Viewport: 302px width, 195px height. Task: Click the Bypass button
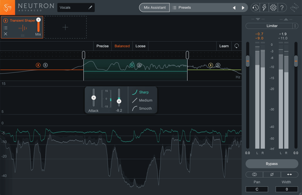tap(272, 164)
